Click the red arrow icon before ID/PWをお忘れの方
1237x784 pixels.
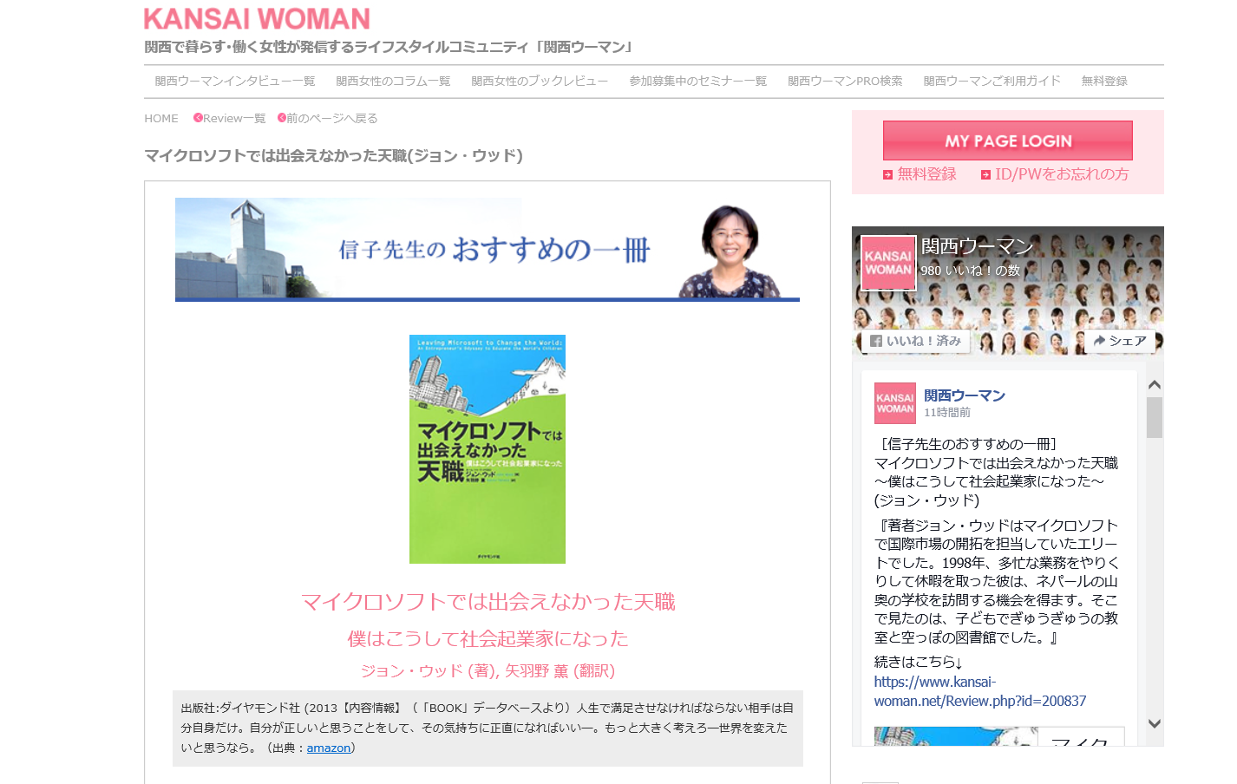tap(985, 174)
